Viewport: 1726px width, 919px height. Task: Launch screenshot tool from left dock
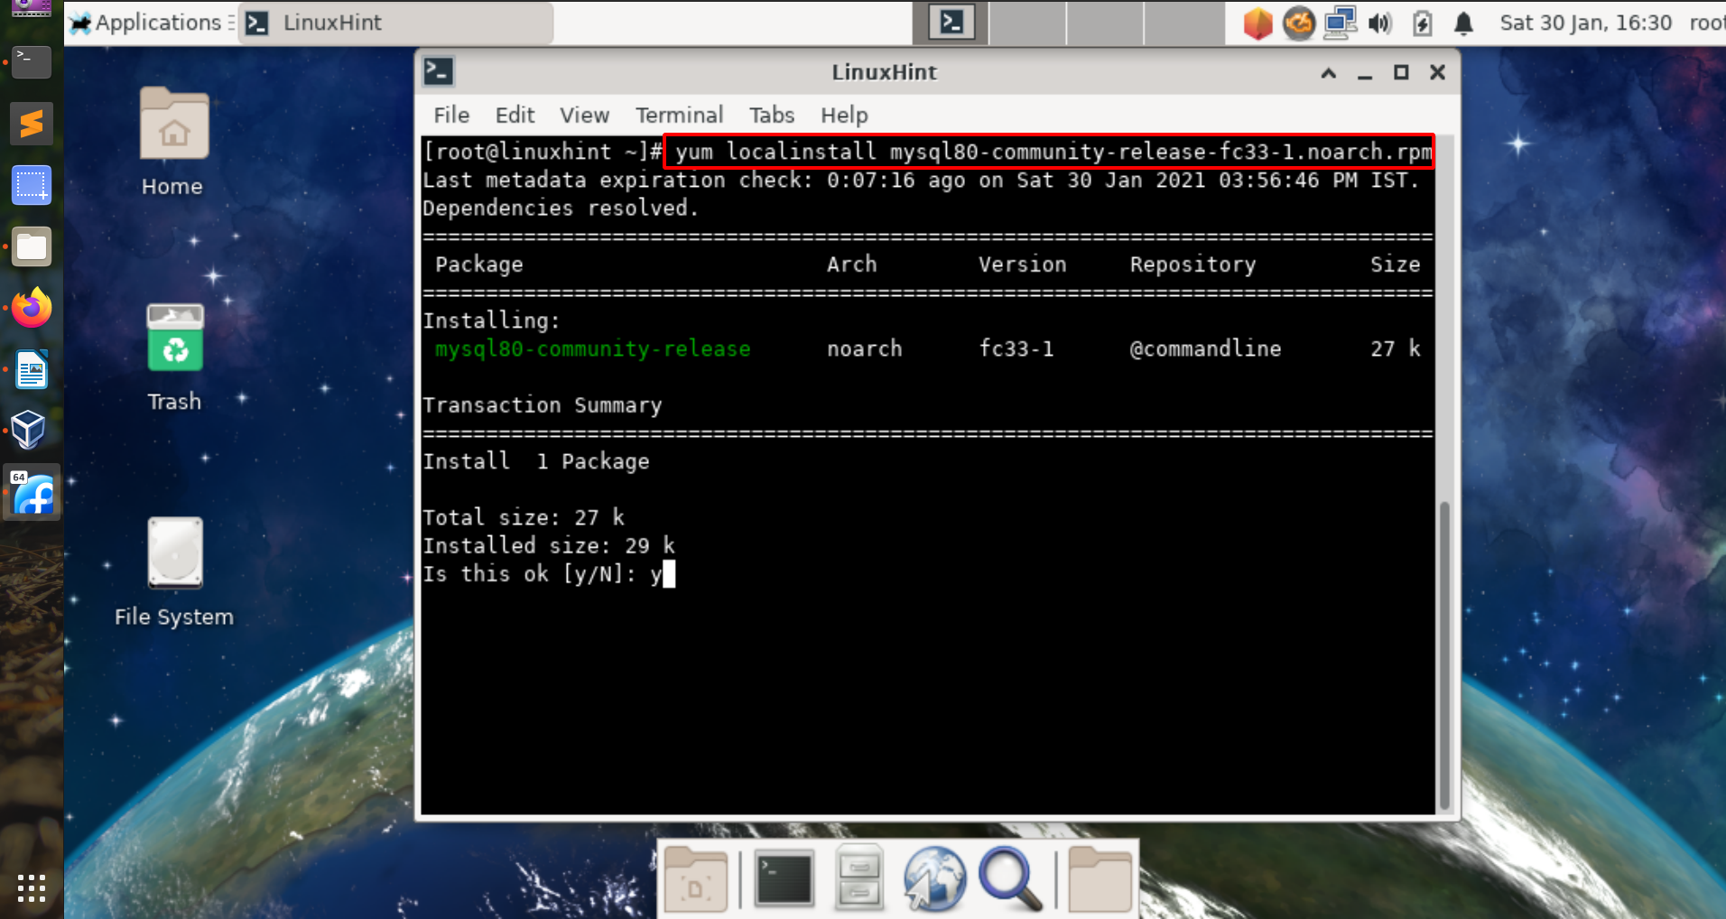click(32, 185)
